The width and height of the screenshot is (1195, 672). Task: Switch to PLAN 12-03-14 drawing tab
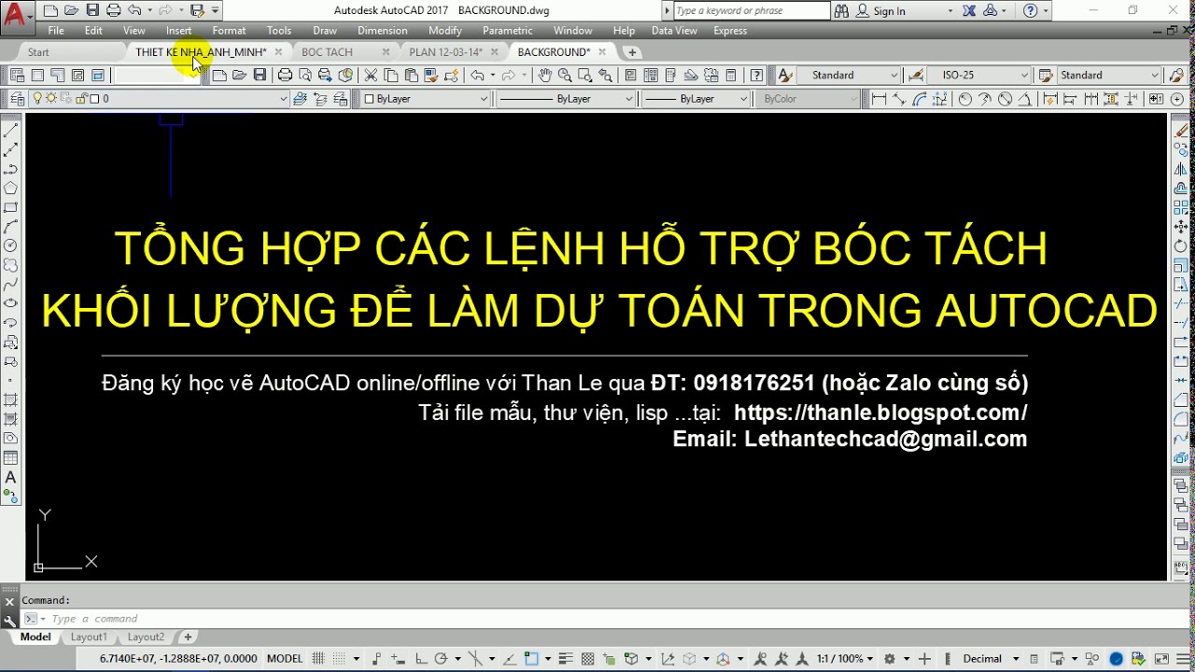click(x=445, y=52)
